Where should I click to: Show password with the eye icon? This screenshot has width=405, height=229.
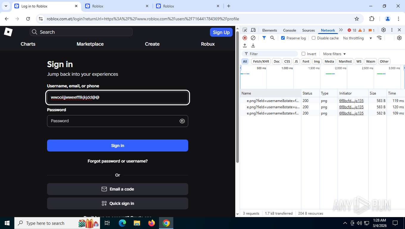pyautogui.click(x=182, y=121)
